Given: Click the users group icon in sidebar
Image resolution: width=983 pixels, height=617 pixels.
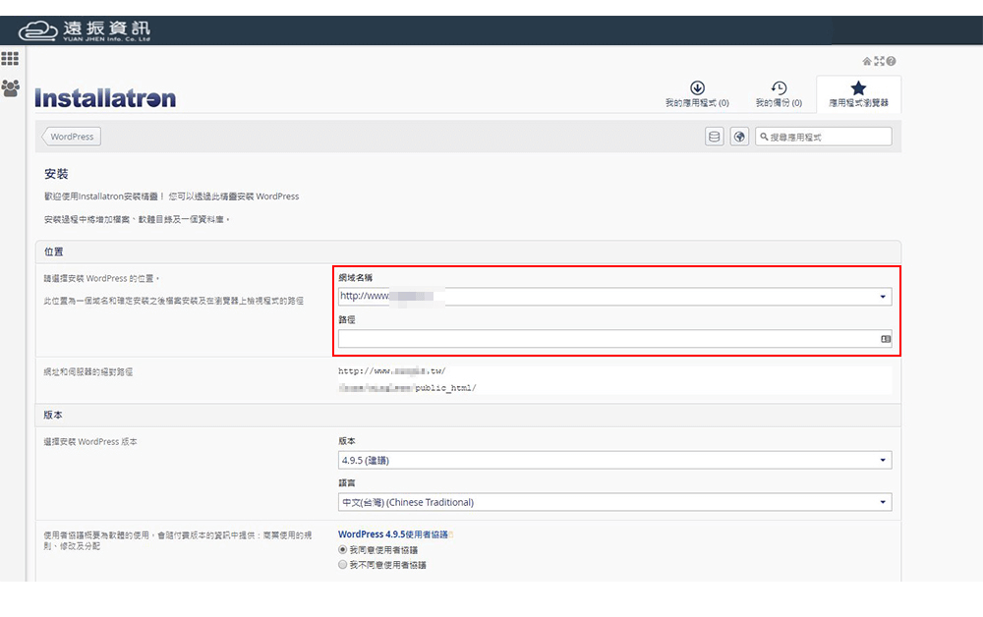Looking at the screenshot, I should [10, 87].
